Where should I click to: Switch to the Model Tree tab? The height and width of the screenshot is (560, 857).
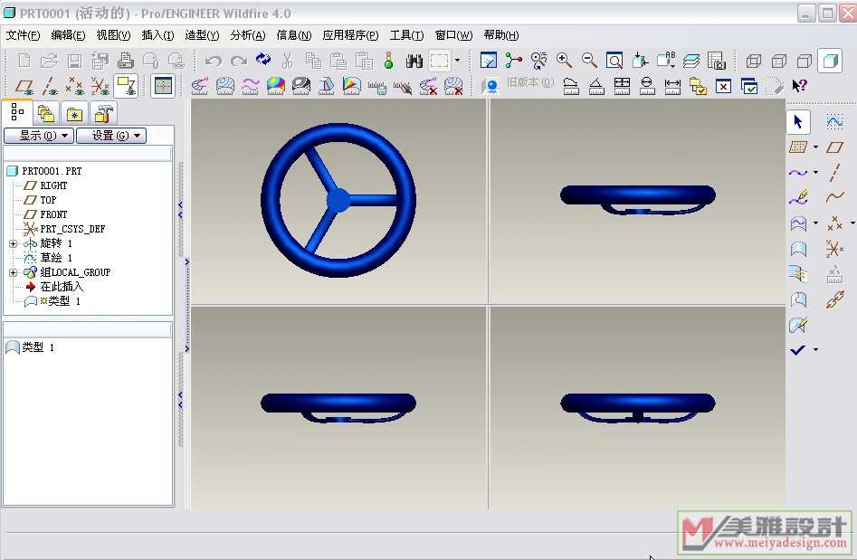pos(17,113)
